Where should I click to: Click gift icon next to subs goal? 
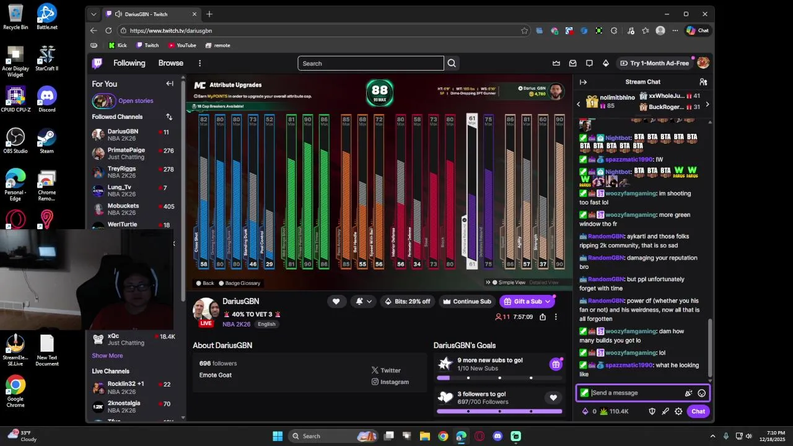[x=556, y=364]
